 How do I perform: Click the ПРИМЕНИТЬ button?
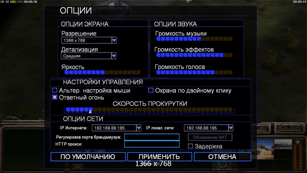point(160,157)
